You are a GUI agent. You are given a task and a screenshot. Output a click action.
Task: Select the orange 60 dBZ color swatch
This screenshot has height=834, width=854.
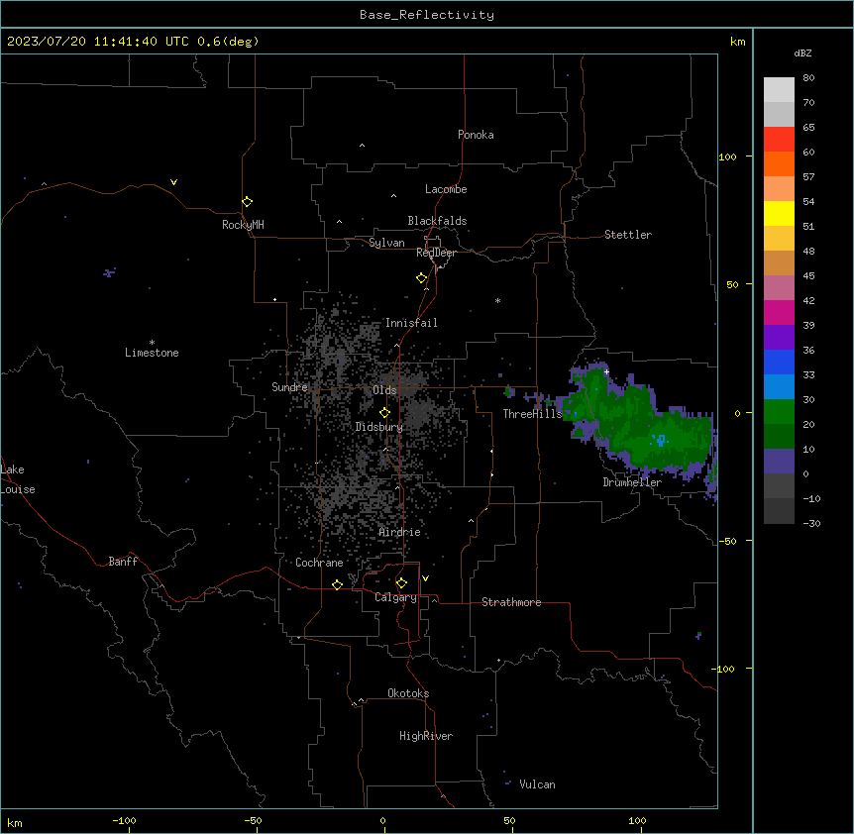pyautogui.click(x=779, y=163)
